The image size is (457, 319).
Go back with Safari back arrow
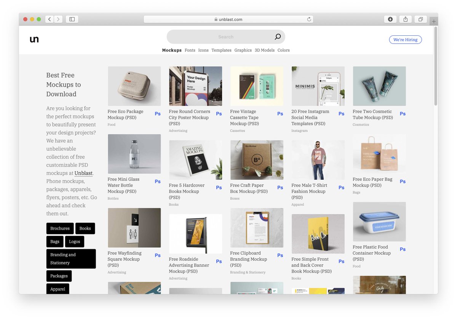tap(50, 19)
